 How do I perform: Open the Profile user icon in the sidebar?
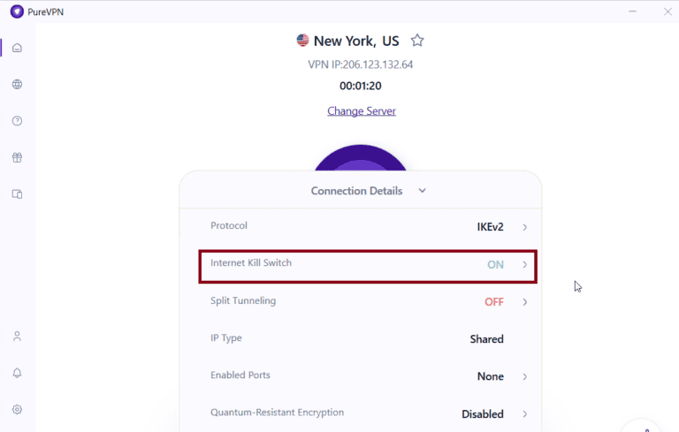(17, 337)
